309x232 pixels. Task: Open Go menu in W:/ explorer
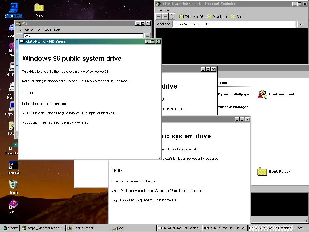38,30
